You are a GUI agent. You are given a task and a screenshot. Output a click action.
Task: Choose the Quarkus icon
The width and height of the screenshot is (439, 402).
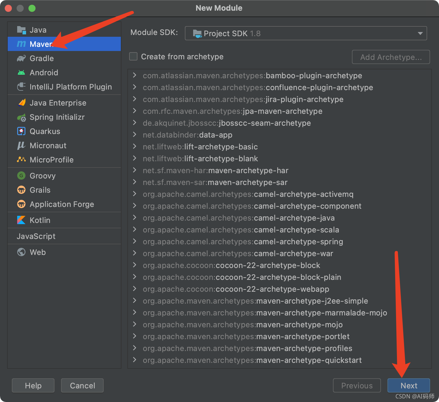(21, 131)
